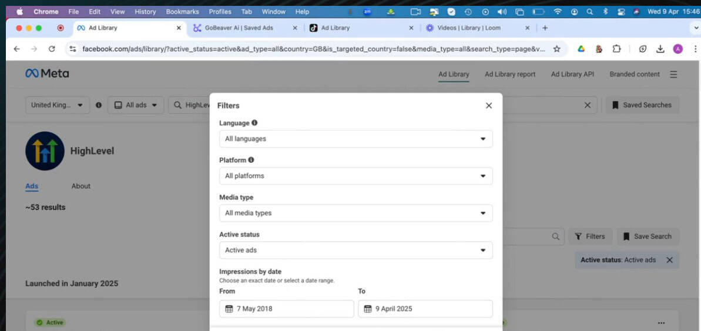
Task: Open the Chrome three-dot menu
Action: (695, 49)
